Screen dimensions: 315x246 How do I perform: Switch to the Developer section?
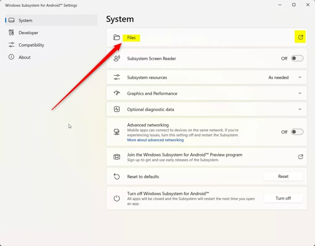point(28,33)
